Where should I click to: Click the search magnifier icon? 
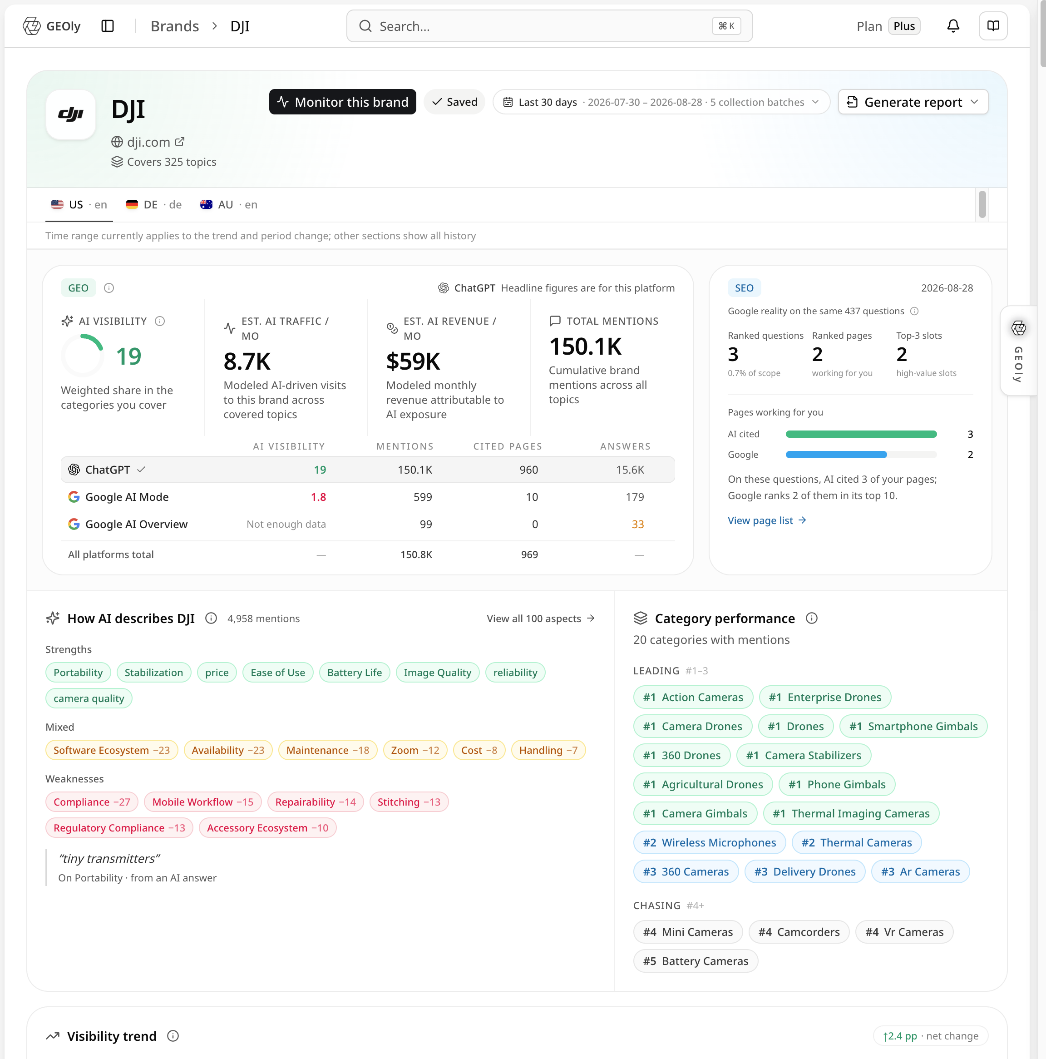[365, 26]
